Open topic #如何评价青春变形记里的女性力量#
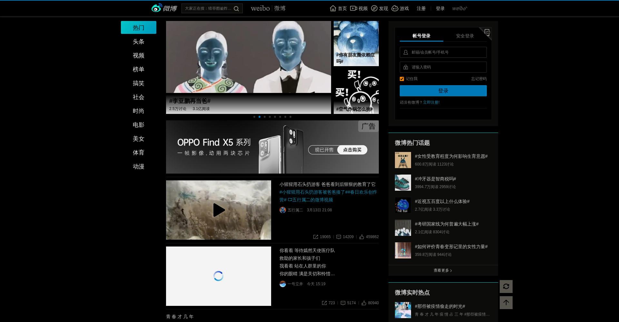Image resolution: width=619 pixels, height=322 pixels. pos(451,247)
